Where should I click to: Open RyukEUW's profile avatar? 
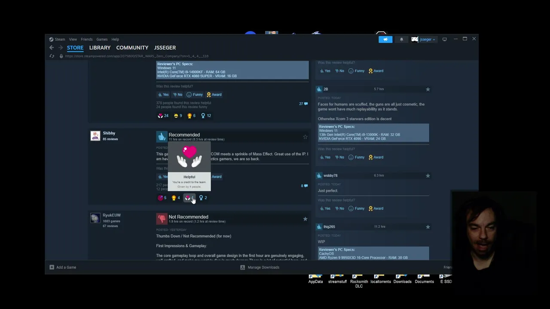pyautogui.click(x=95, y=218)
